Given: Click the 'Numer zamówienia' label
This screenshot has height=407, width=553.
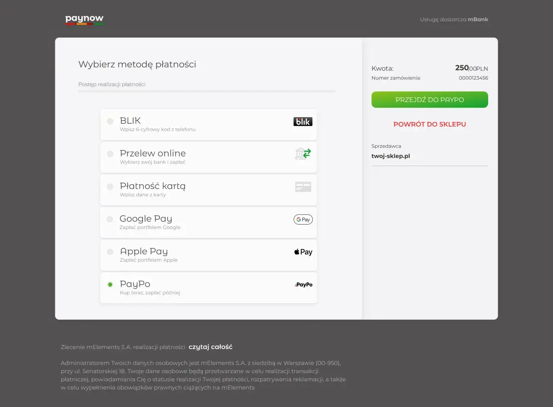Looking at the screenshot, I should [x=396, y=78].
